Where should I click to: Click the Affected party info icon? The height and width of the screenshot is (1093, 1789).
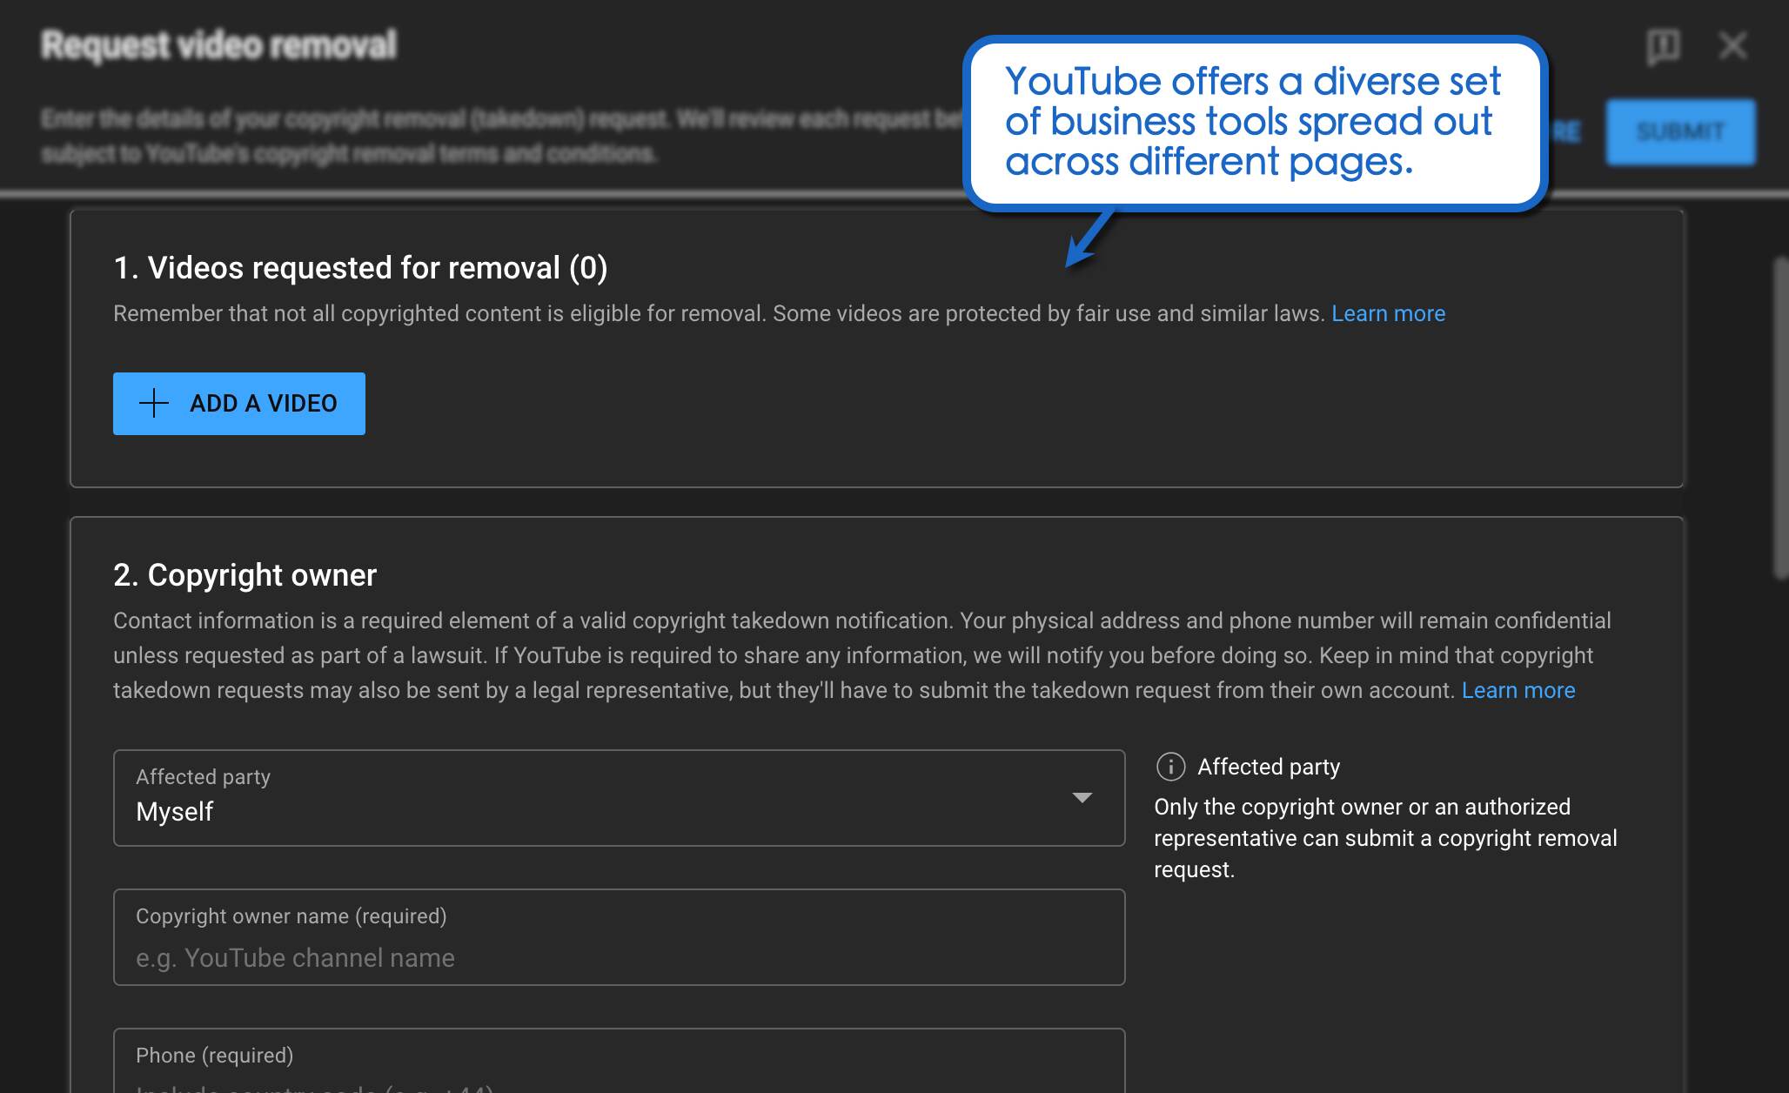coord(1170,767)
